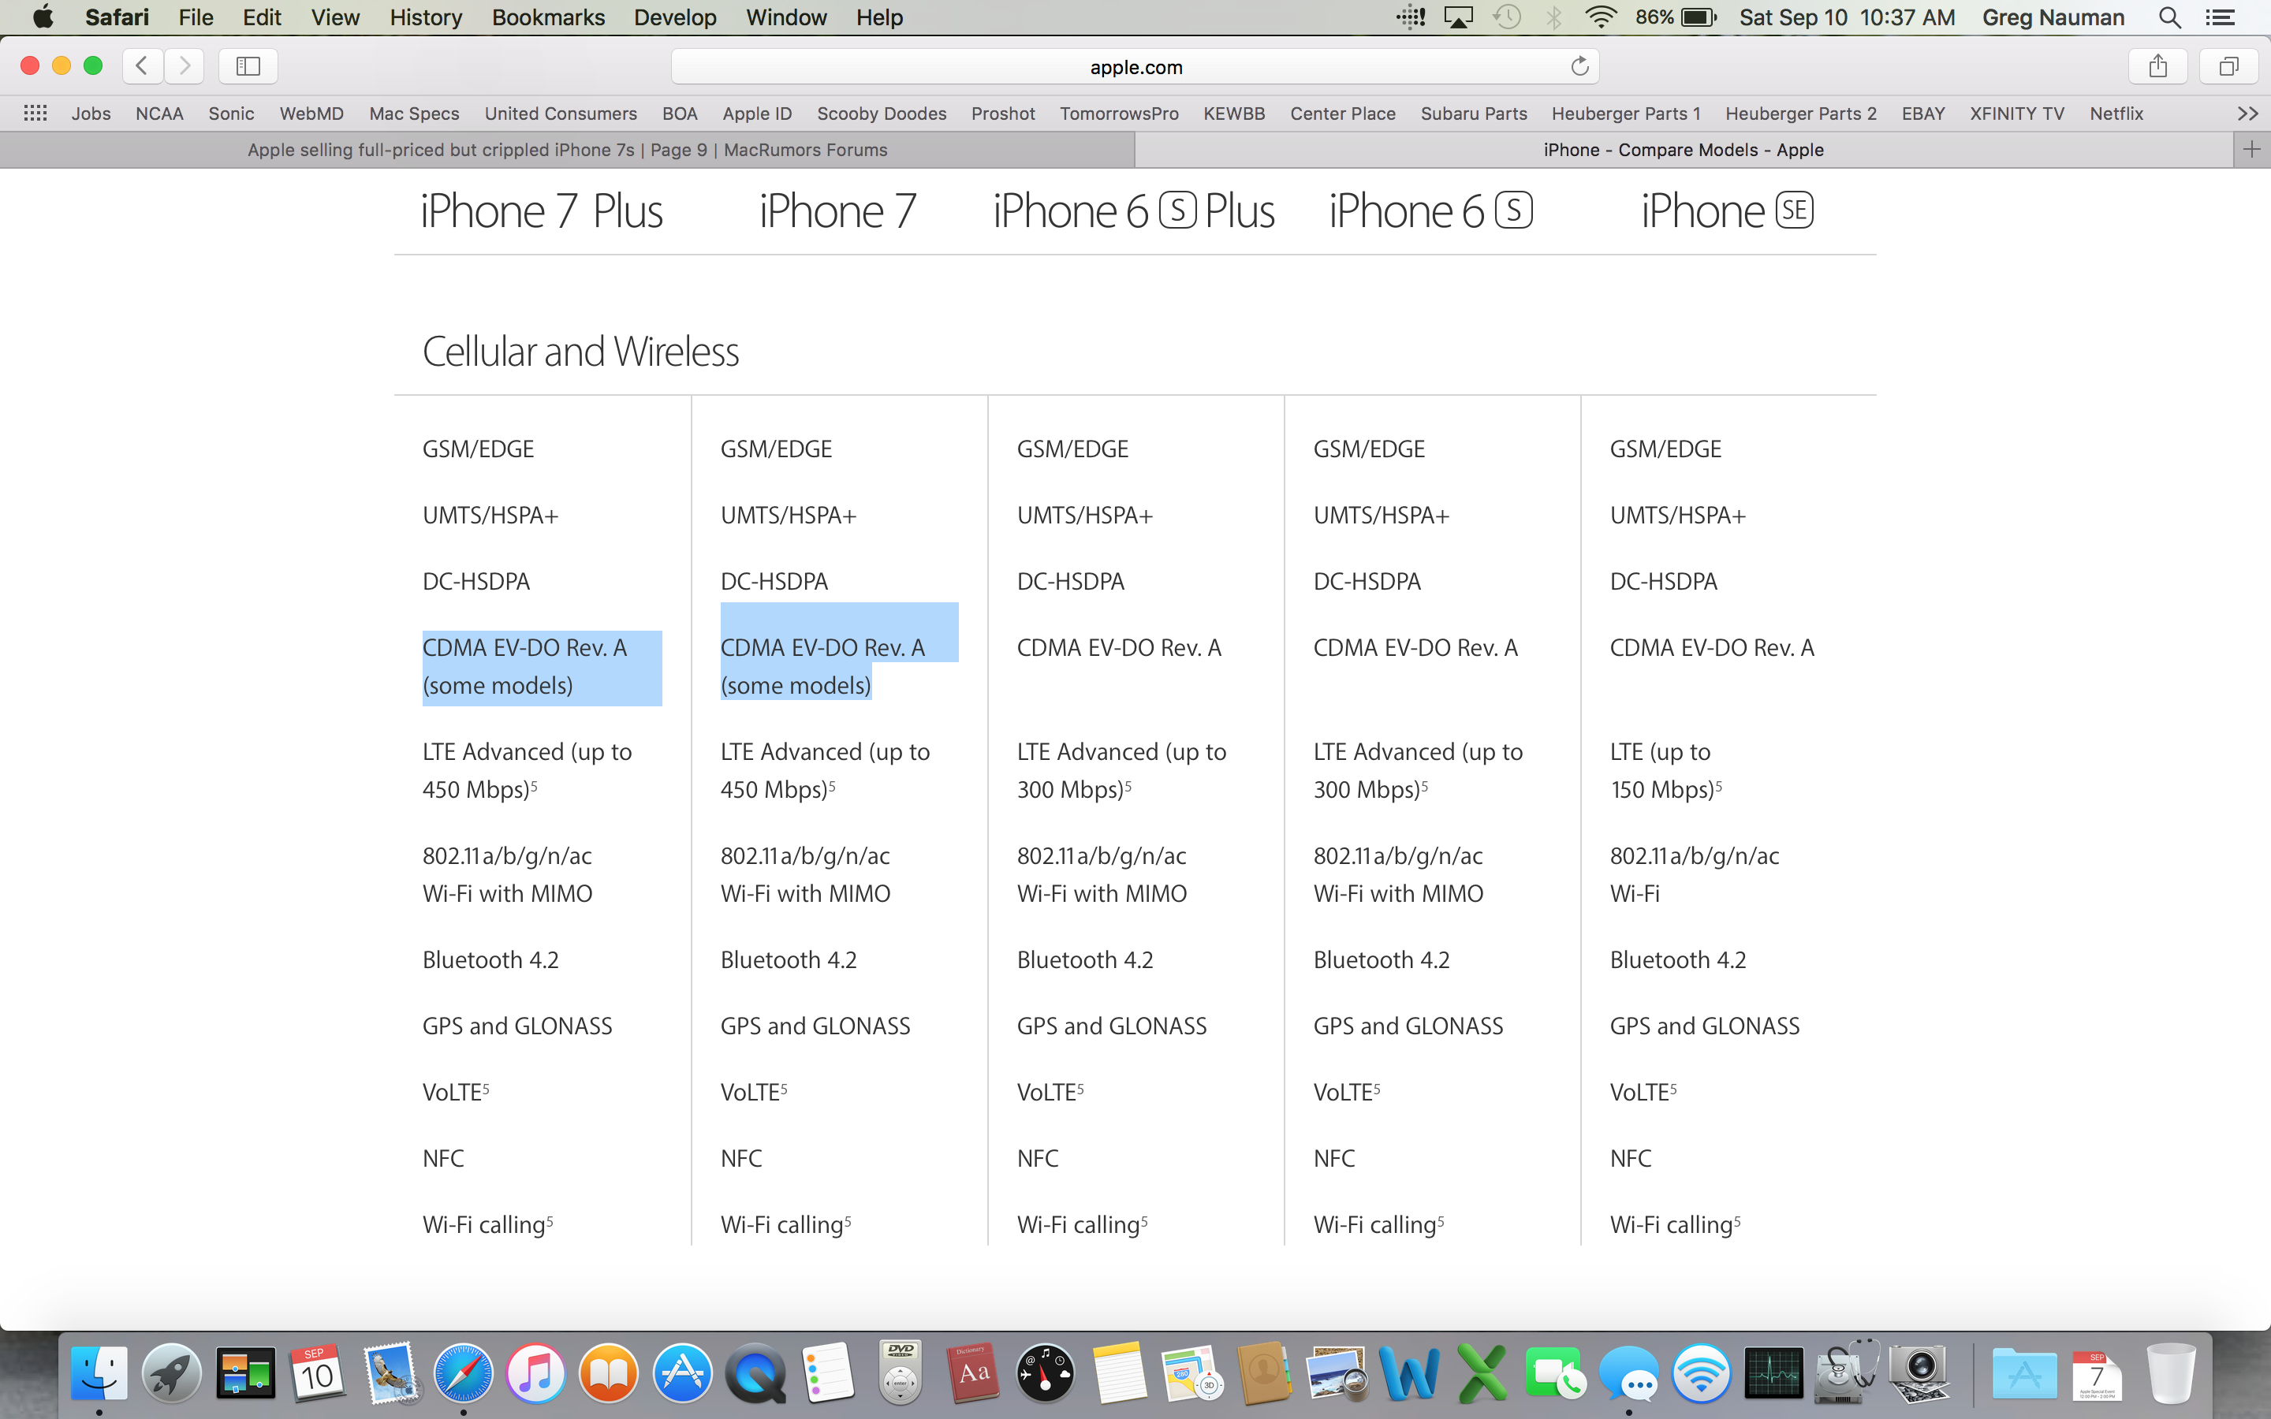Open the Trash in the Dock
The height and width of the screenshot is (1419, 2271).
2171,1373
